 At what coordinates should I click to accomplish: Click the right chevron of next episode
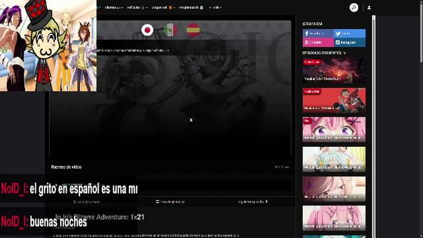point(266,202)
